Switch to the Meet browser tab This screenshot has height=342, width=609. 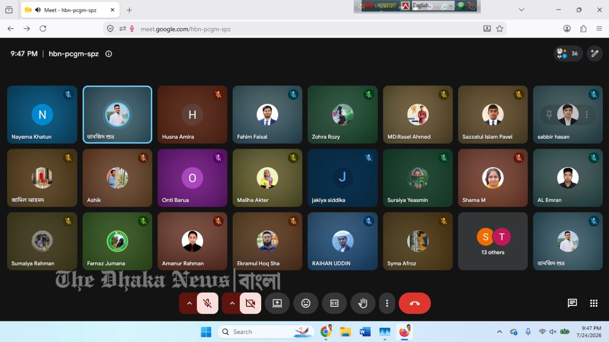70,10
